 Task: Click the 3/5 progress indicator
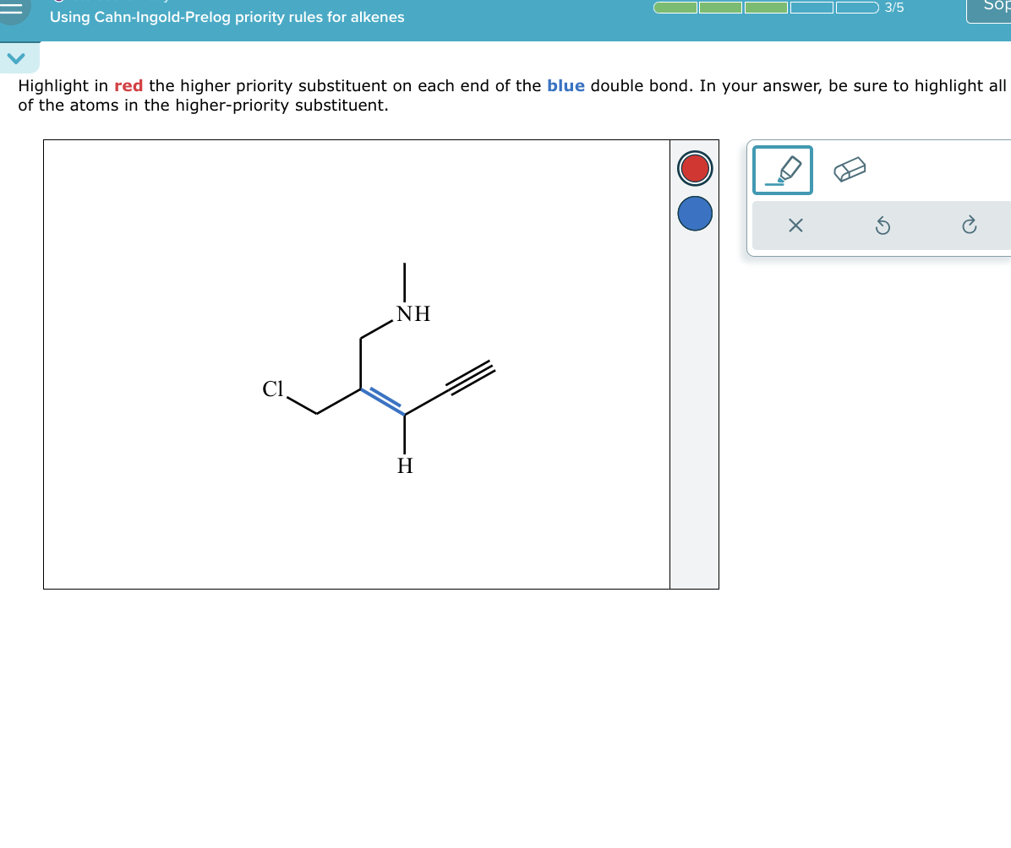point(894,8)
